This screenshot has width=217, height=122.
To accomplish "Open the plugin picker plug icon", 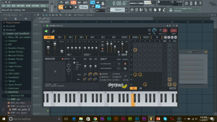I will coord(160,10).
